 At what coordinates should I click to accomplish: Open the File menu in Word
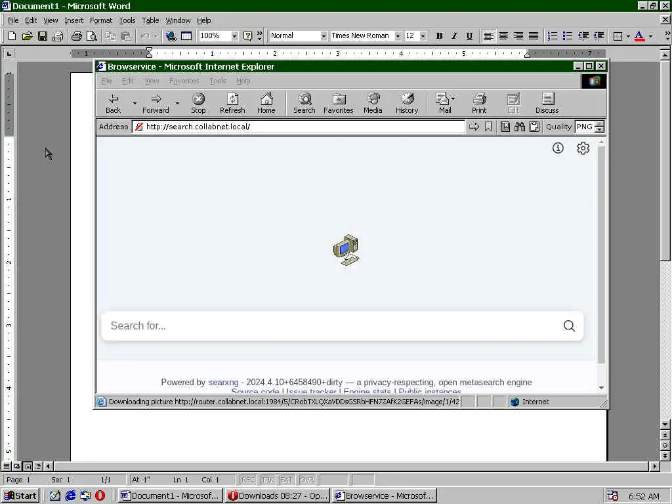[x=13, y=20]
